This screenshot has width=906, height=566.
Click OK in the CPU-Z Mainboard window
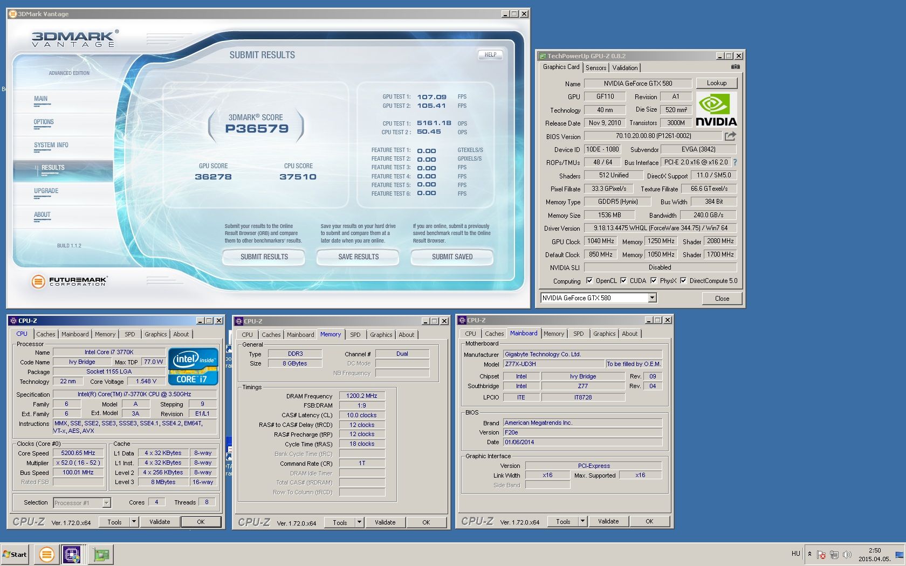point(649,521)
